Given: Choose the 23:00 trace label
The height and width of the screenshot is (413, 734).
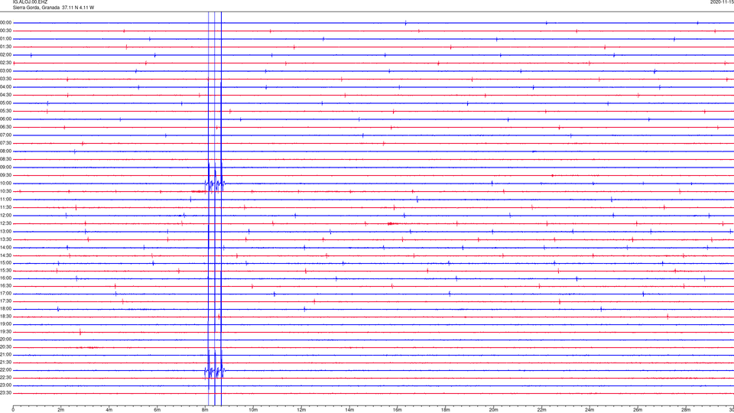Looking at the screenshot, I should 6,385.
